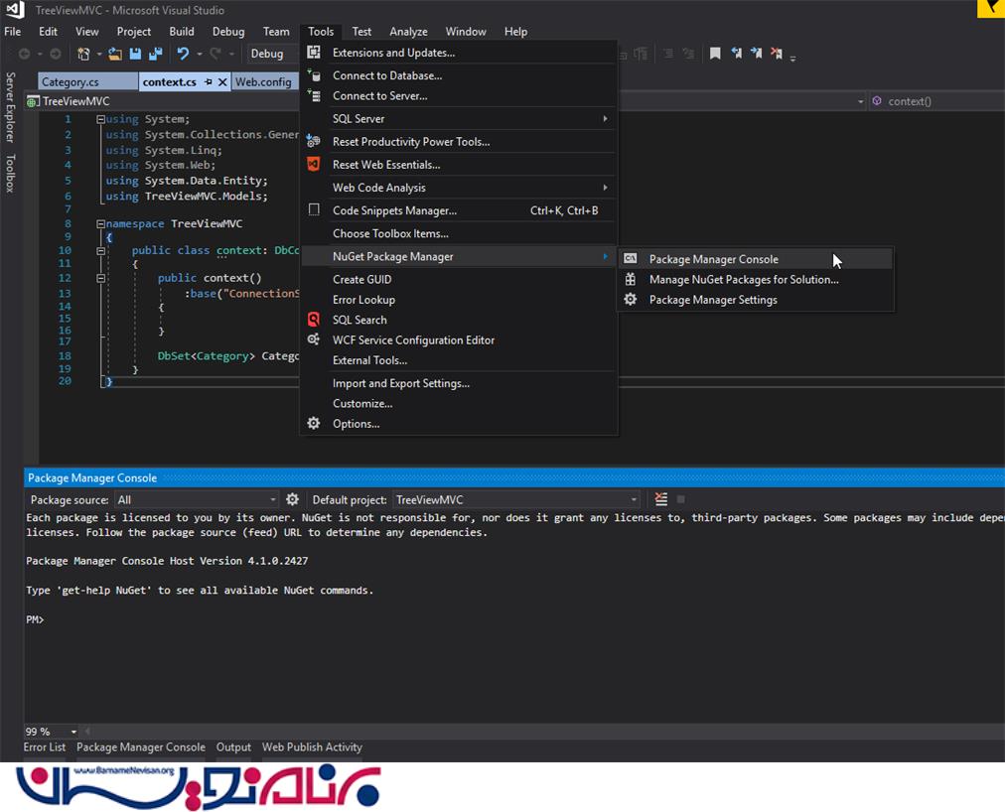
Task: Collapse the context() constructor block
Action: (x=100, y=278)
